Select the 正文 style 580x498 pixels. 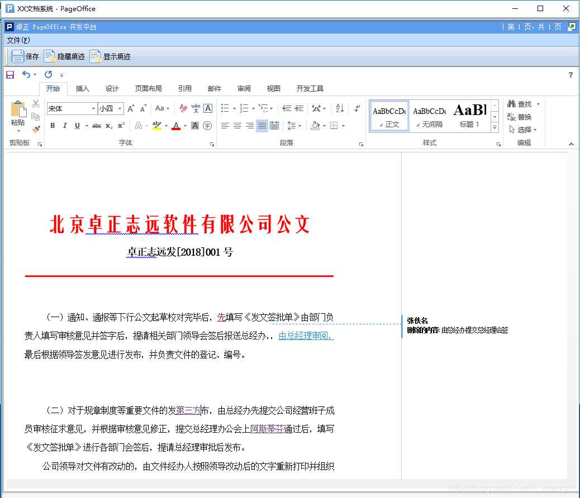click(x=389, y=116)
